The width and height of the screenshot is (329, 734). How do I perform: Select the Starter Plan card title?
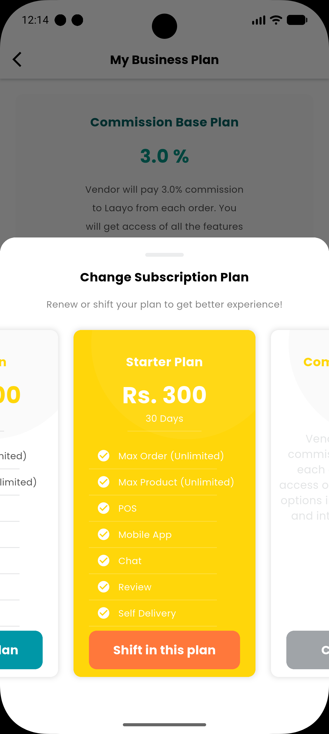164,362
